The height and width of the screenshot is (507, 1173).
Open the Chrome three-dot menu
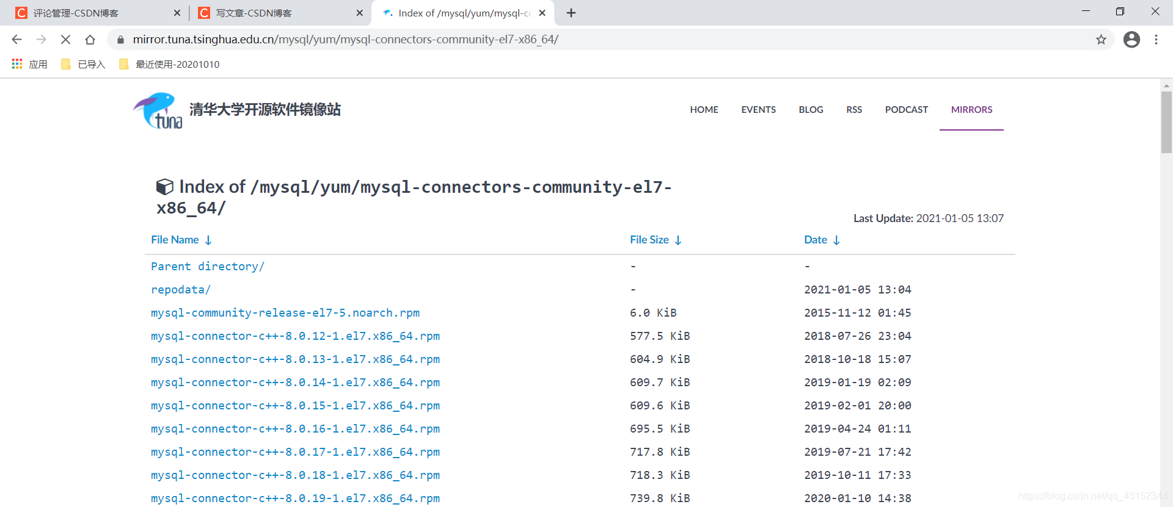tap(1156, 40)
